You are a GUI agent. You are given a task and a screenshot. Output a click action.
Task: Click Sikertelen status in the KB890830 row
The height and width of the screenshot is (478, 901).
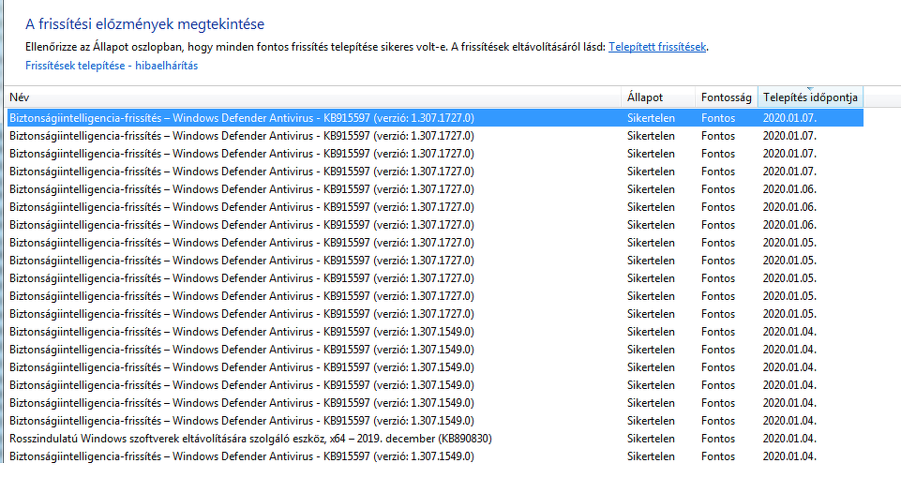click(651, 439)
